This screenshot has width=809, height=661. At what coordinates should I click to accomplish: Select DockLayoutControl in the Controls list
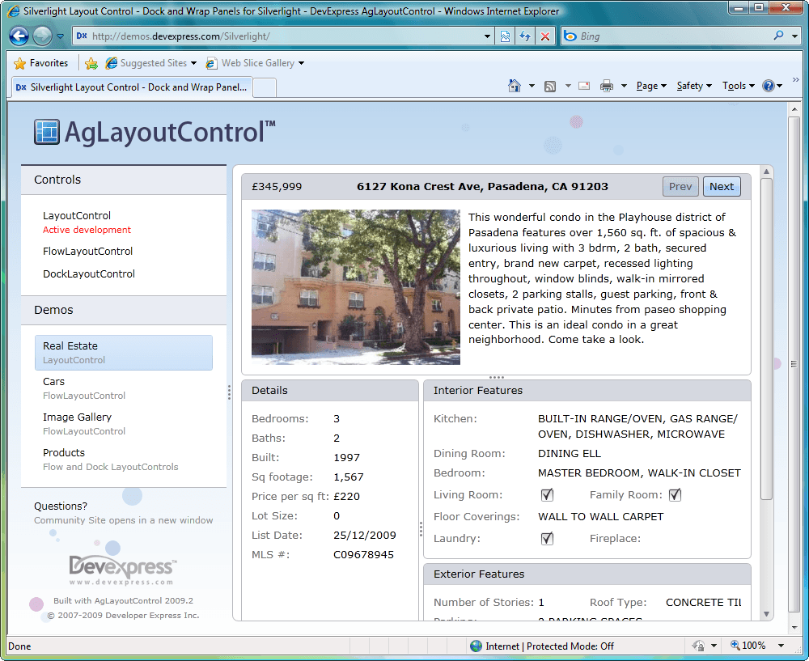pos(89,274)
